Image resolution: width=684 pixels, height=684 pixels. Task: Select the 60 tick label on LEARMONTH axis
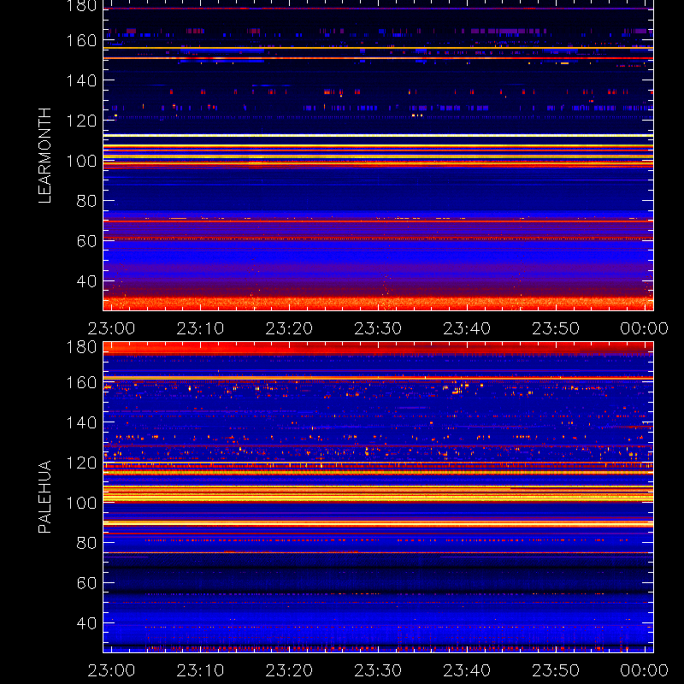86,241
